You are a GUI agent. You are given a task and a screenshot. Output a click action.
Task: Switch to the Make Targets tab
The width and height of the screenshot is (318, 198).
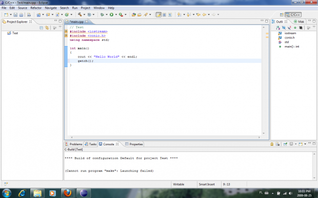tap(299, 21)
